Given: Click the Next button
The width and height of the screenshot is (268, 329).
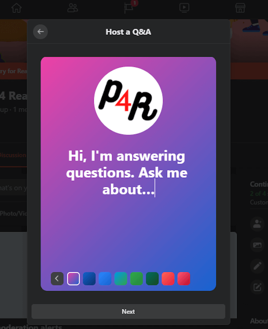Looking at the screenshot, I should 128,312.
